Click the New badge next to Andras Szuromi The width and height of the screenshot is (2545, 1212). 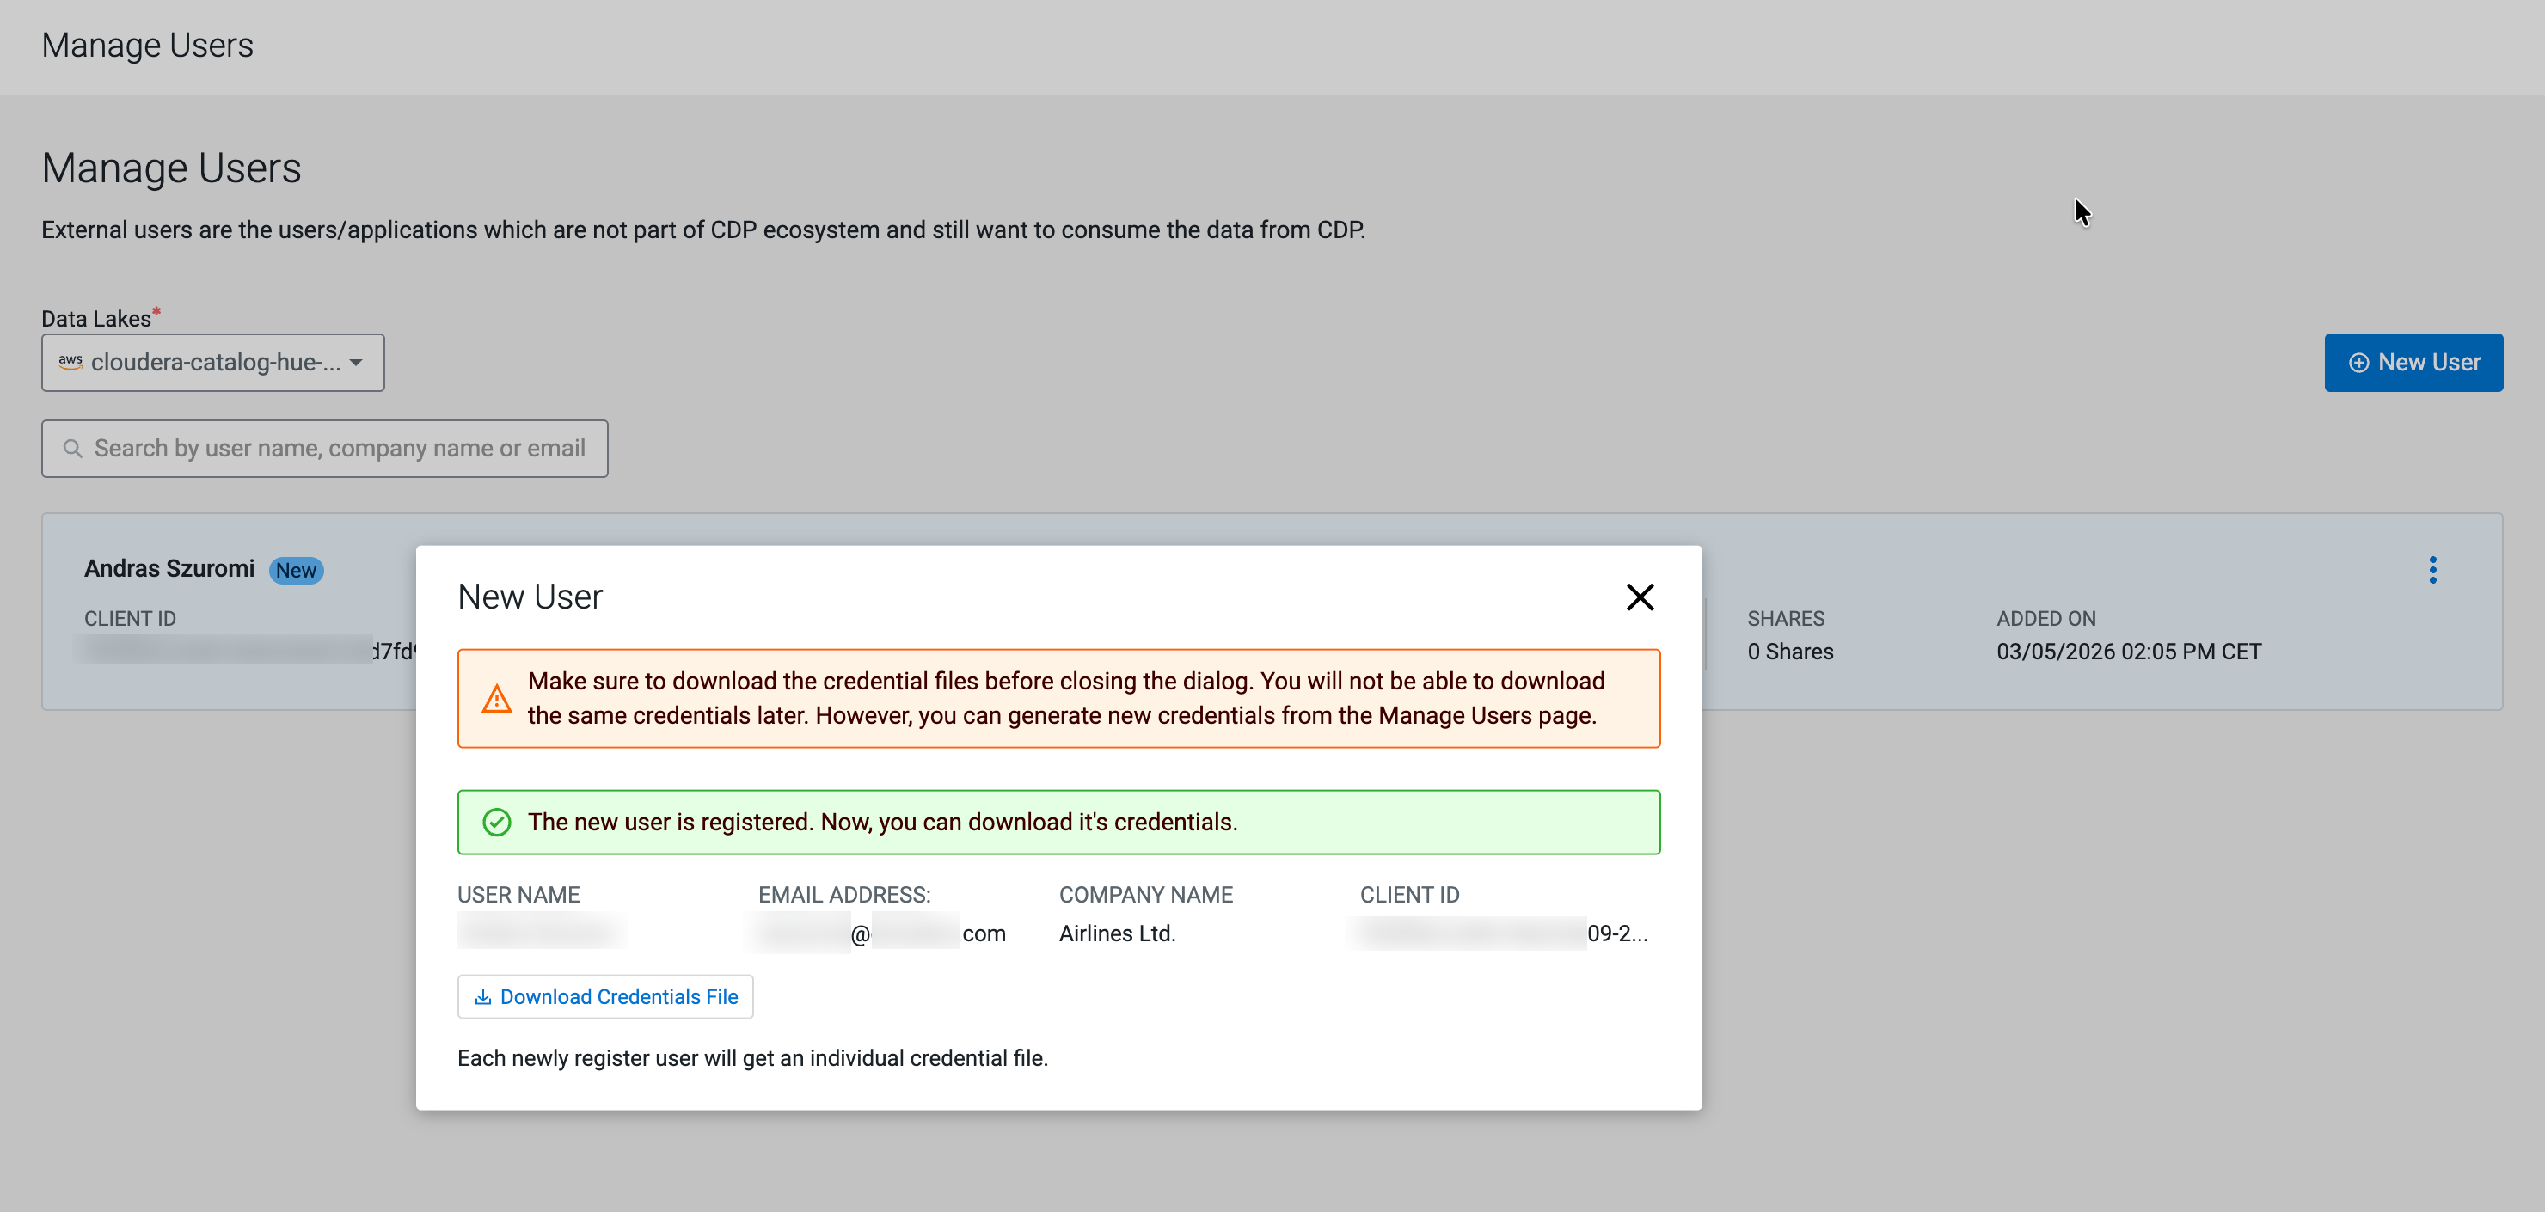[x=296, y=570]
